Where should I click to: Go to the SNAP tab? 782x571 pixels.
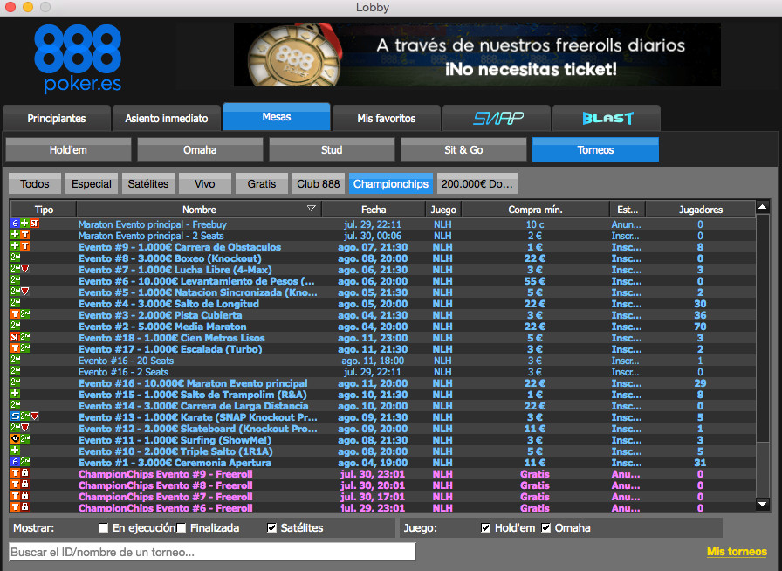pyautogui.click(x=497, y=118)
